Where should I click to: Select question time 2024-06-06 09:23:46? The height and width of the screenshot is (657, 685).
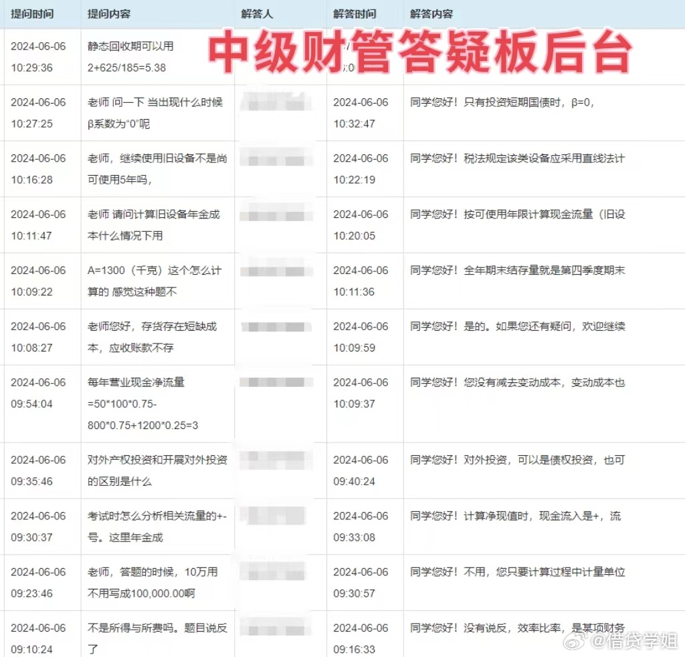coord(38,582)
